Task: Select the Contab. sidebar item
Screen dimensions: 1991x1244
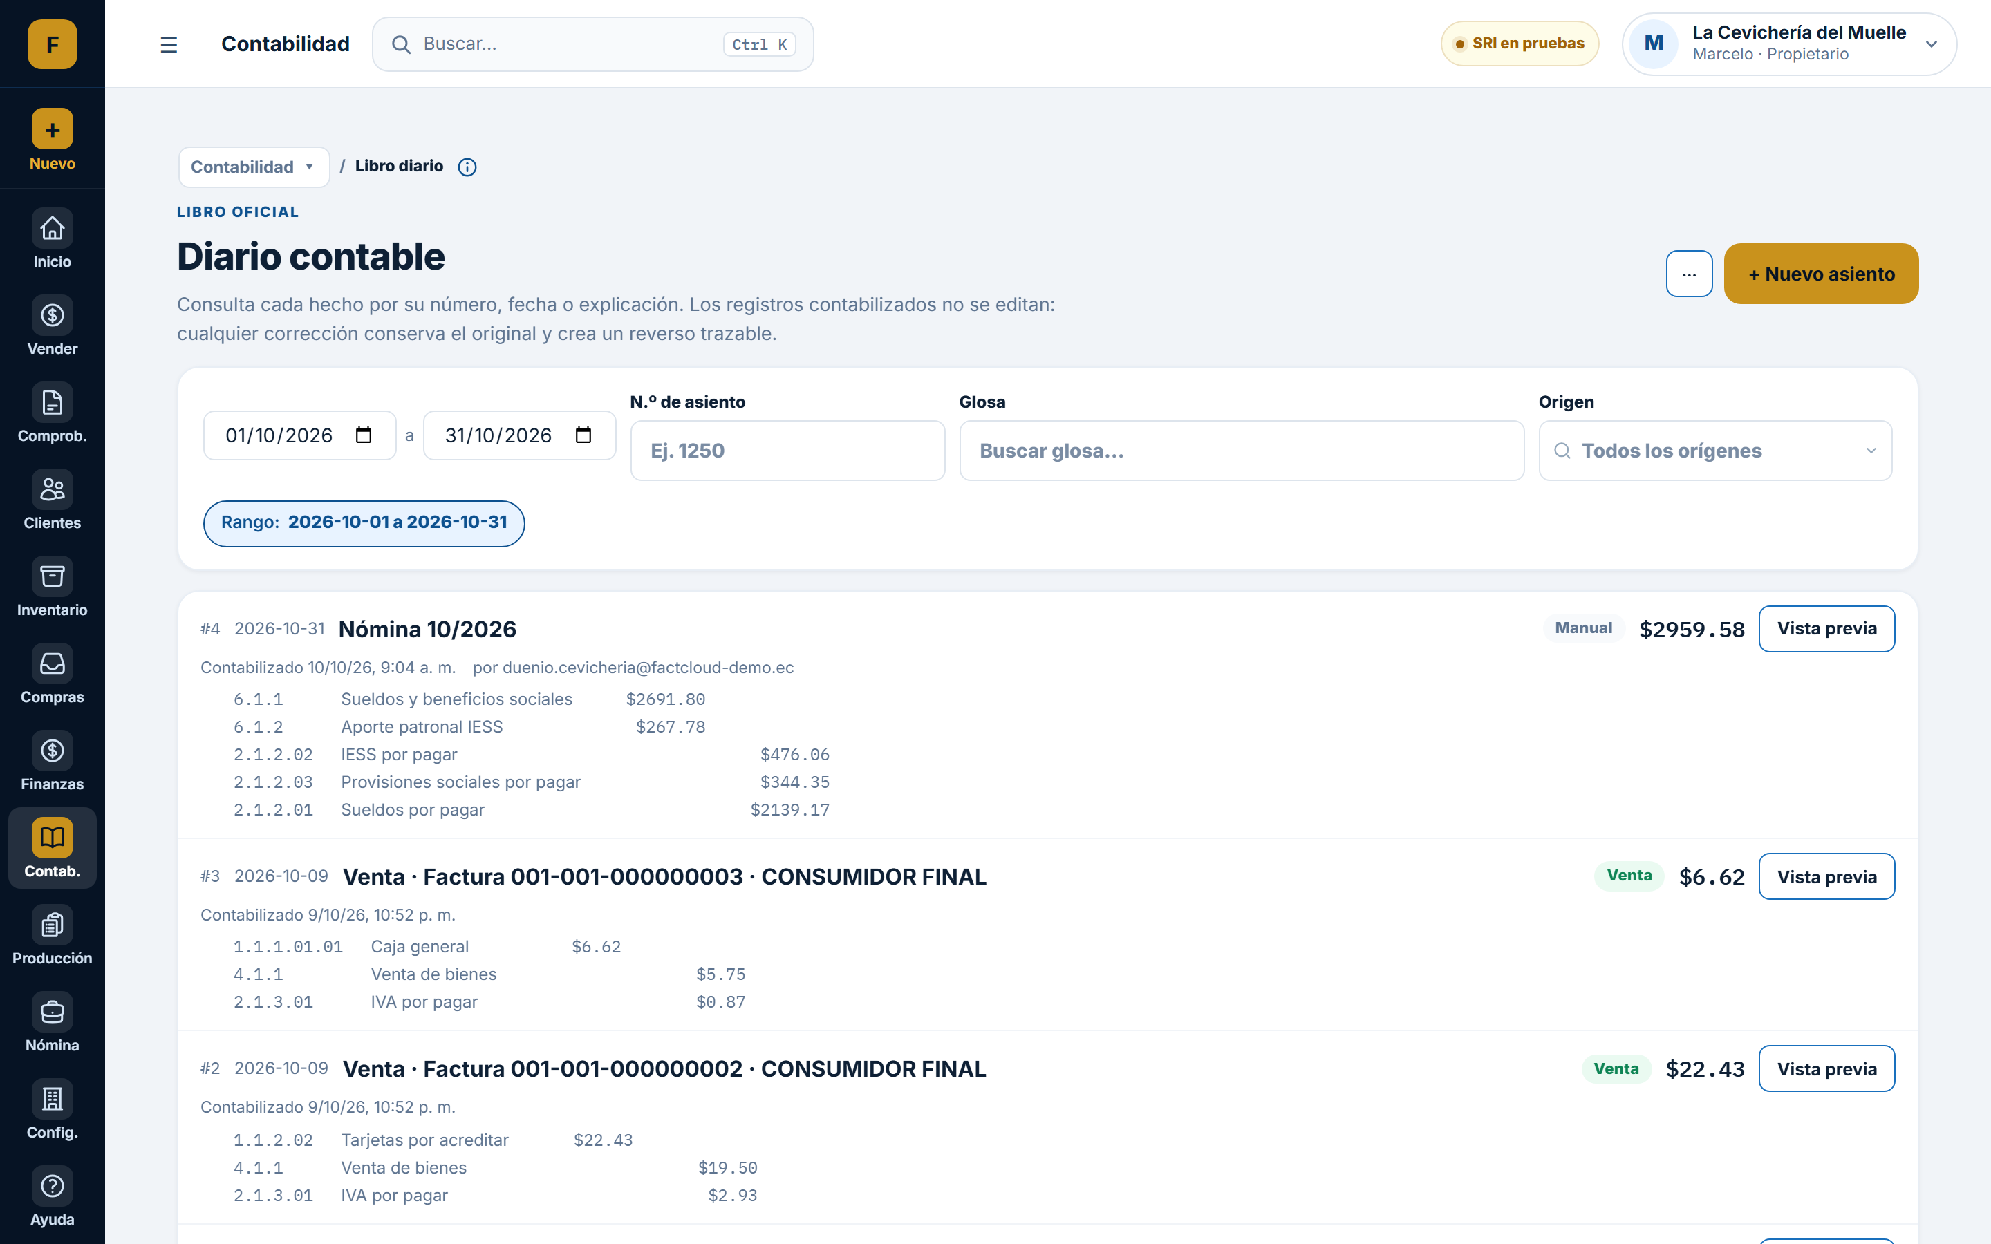Action: click(x=52, y=848)
